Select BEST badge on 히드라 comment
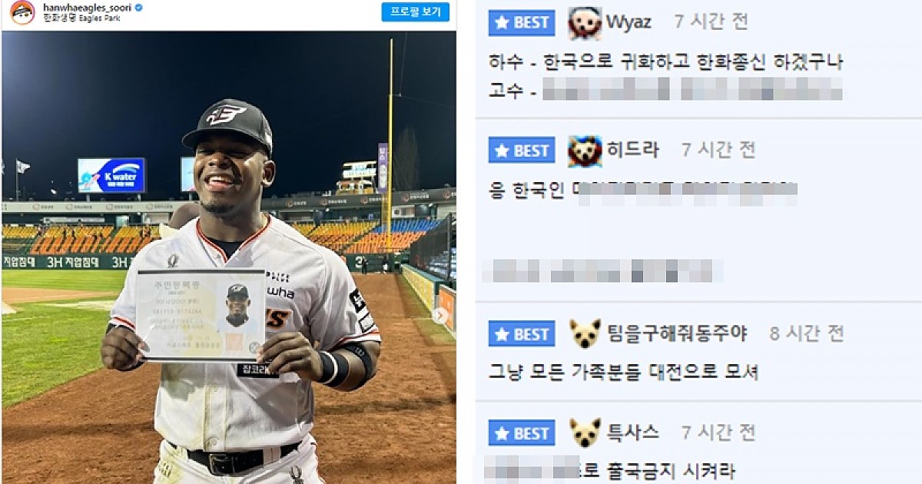The image size is (922, 484). pyautogui.click(x=522, y=151)
